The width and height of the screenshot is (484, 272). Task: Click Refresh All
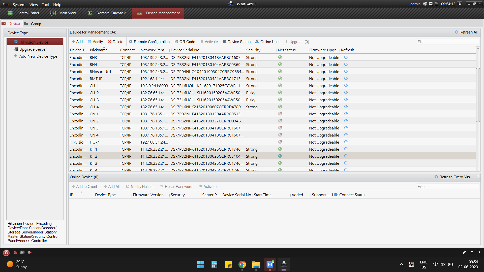click(x=466, y=32)
